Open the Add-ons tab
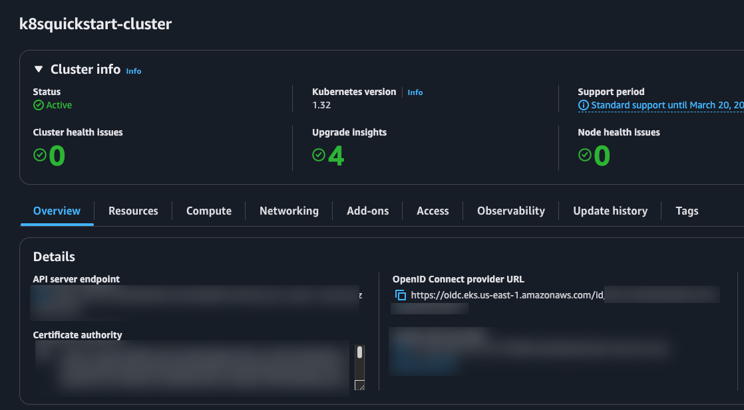This screenshot has width=744, height=410. [x=368, y=211]
